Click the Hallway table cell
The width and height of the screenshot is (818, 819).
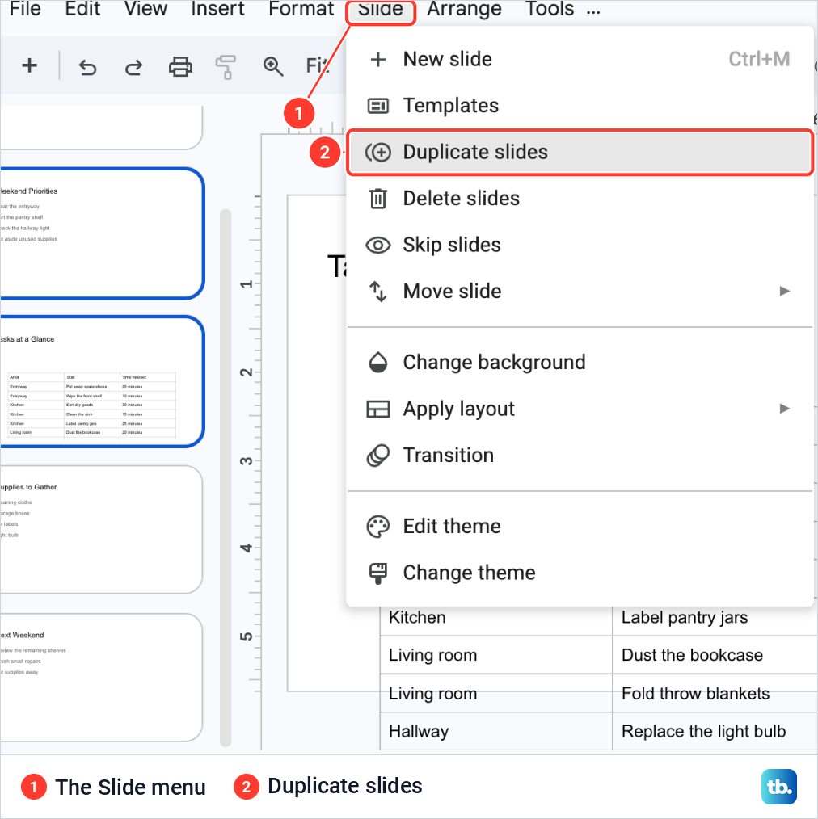tap(496, 731)
